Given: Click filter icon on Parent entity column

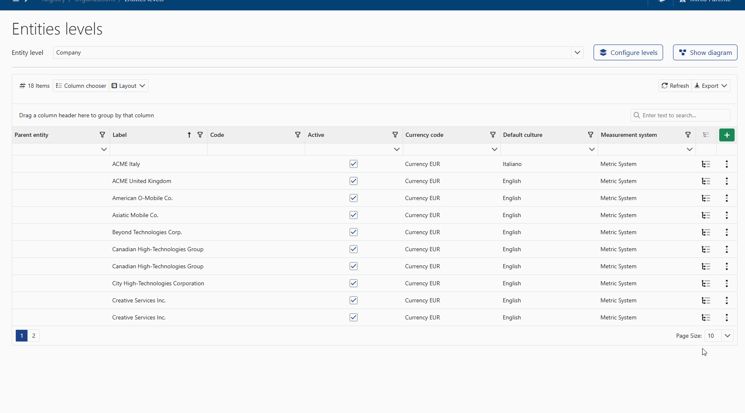Looking at the screenshot, I should pos(102,135).
